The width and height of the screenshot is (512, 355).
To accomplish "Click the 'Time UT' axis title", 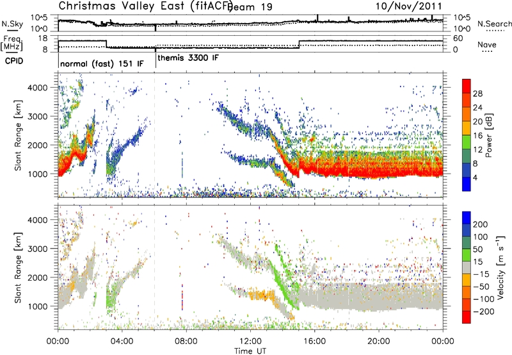I will tap(250, 351).
